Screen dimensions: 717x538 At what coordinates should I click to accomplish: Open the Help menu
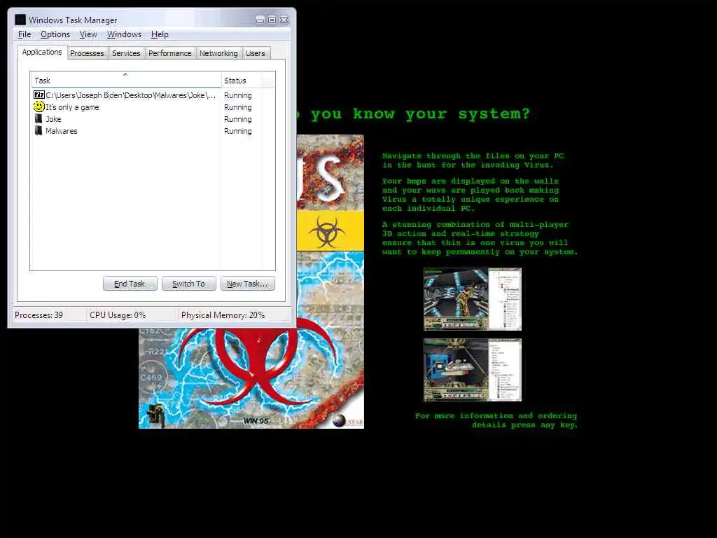160,34
